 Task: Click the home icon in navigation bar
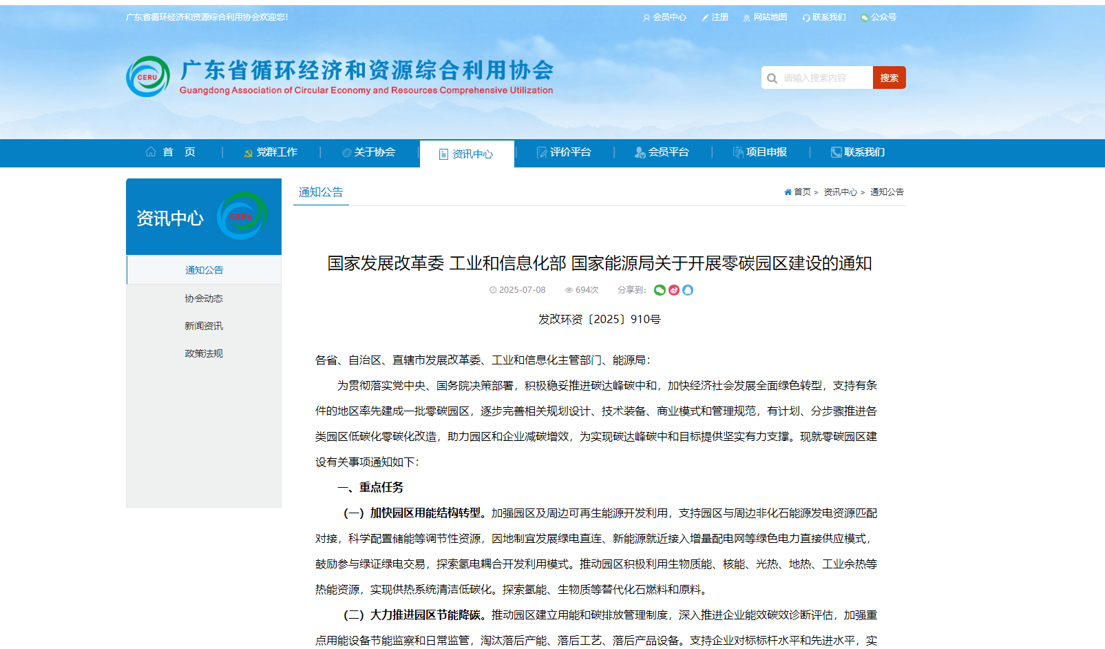tap(151, 152)
